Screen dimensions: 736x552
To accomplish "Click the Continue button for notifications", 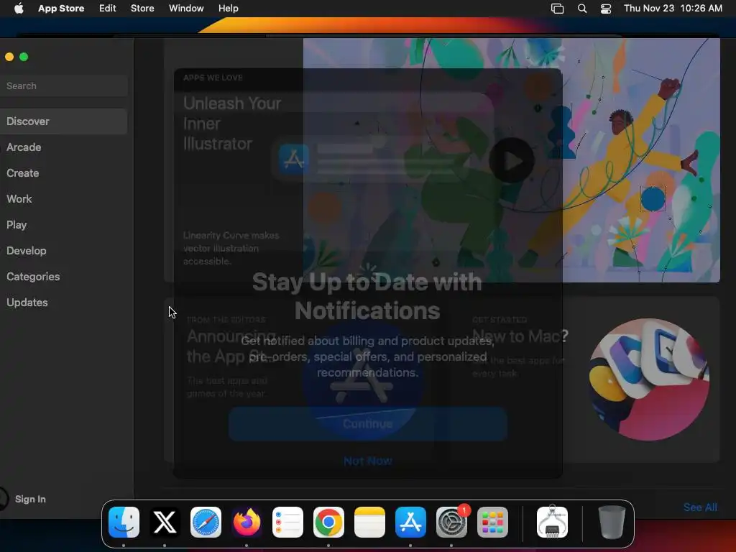I will pos(367,424).
